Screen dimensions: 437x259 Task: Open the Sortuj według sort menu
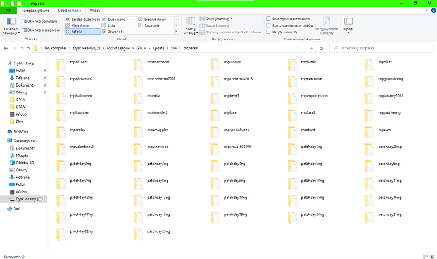click(191, 26)
